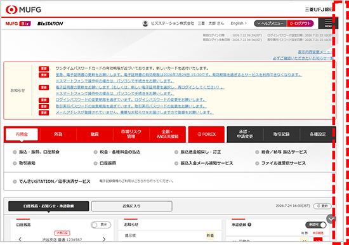Open 必ずご確認いただきたいお知らせ一覧 link
Image resolution: width=349 pixels, height=245 pixels.
(x=303, y=58)
